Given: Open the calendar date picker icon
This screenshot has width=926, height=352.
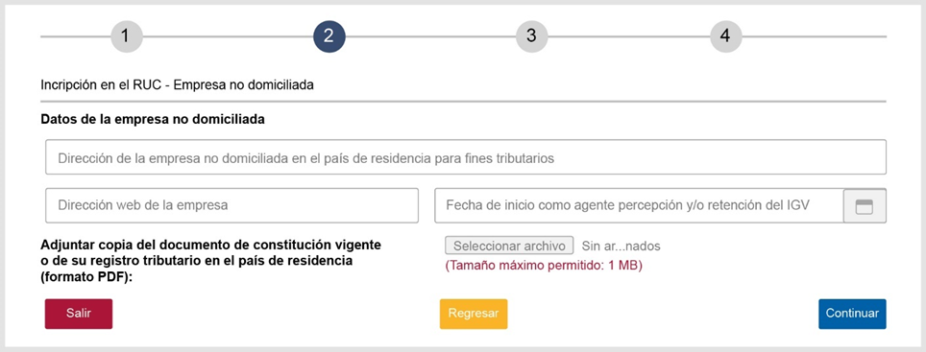Looking at the screenshot, I should click(865, 206).
